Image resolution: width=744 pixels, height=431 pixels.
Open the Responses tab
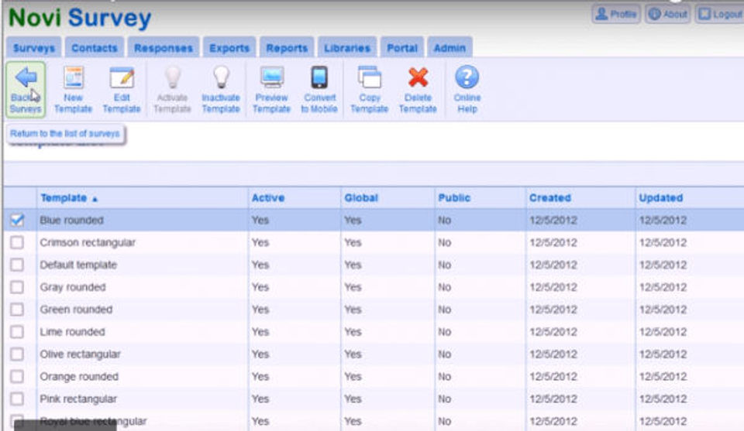point(164,48)
